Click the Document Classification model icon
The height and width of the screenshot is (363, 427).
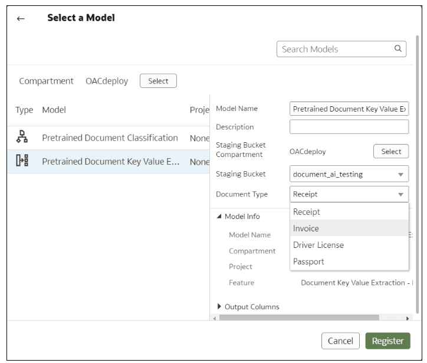(x=21, y=138)
